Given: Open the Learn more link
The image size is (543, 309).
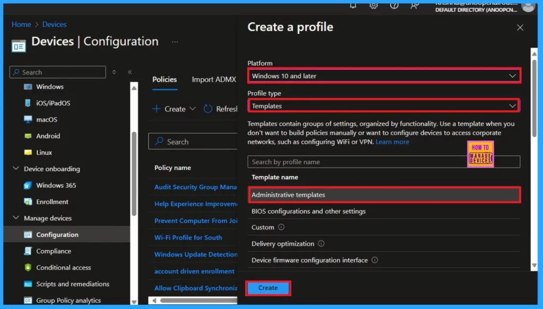Looking at the screenshot, I should click(x=392, y=142).
